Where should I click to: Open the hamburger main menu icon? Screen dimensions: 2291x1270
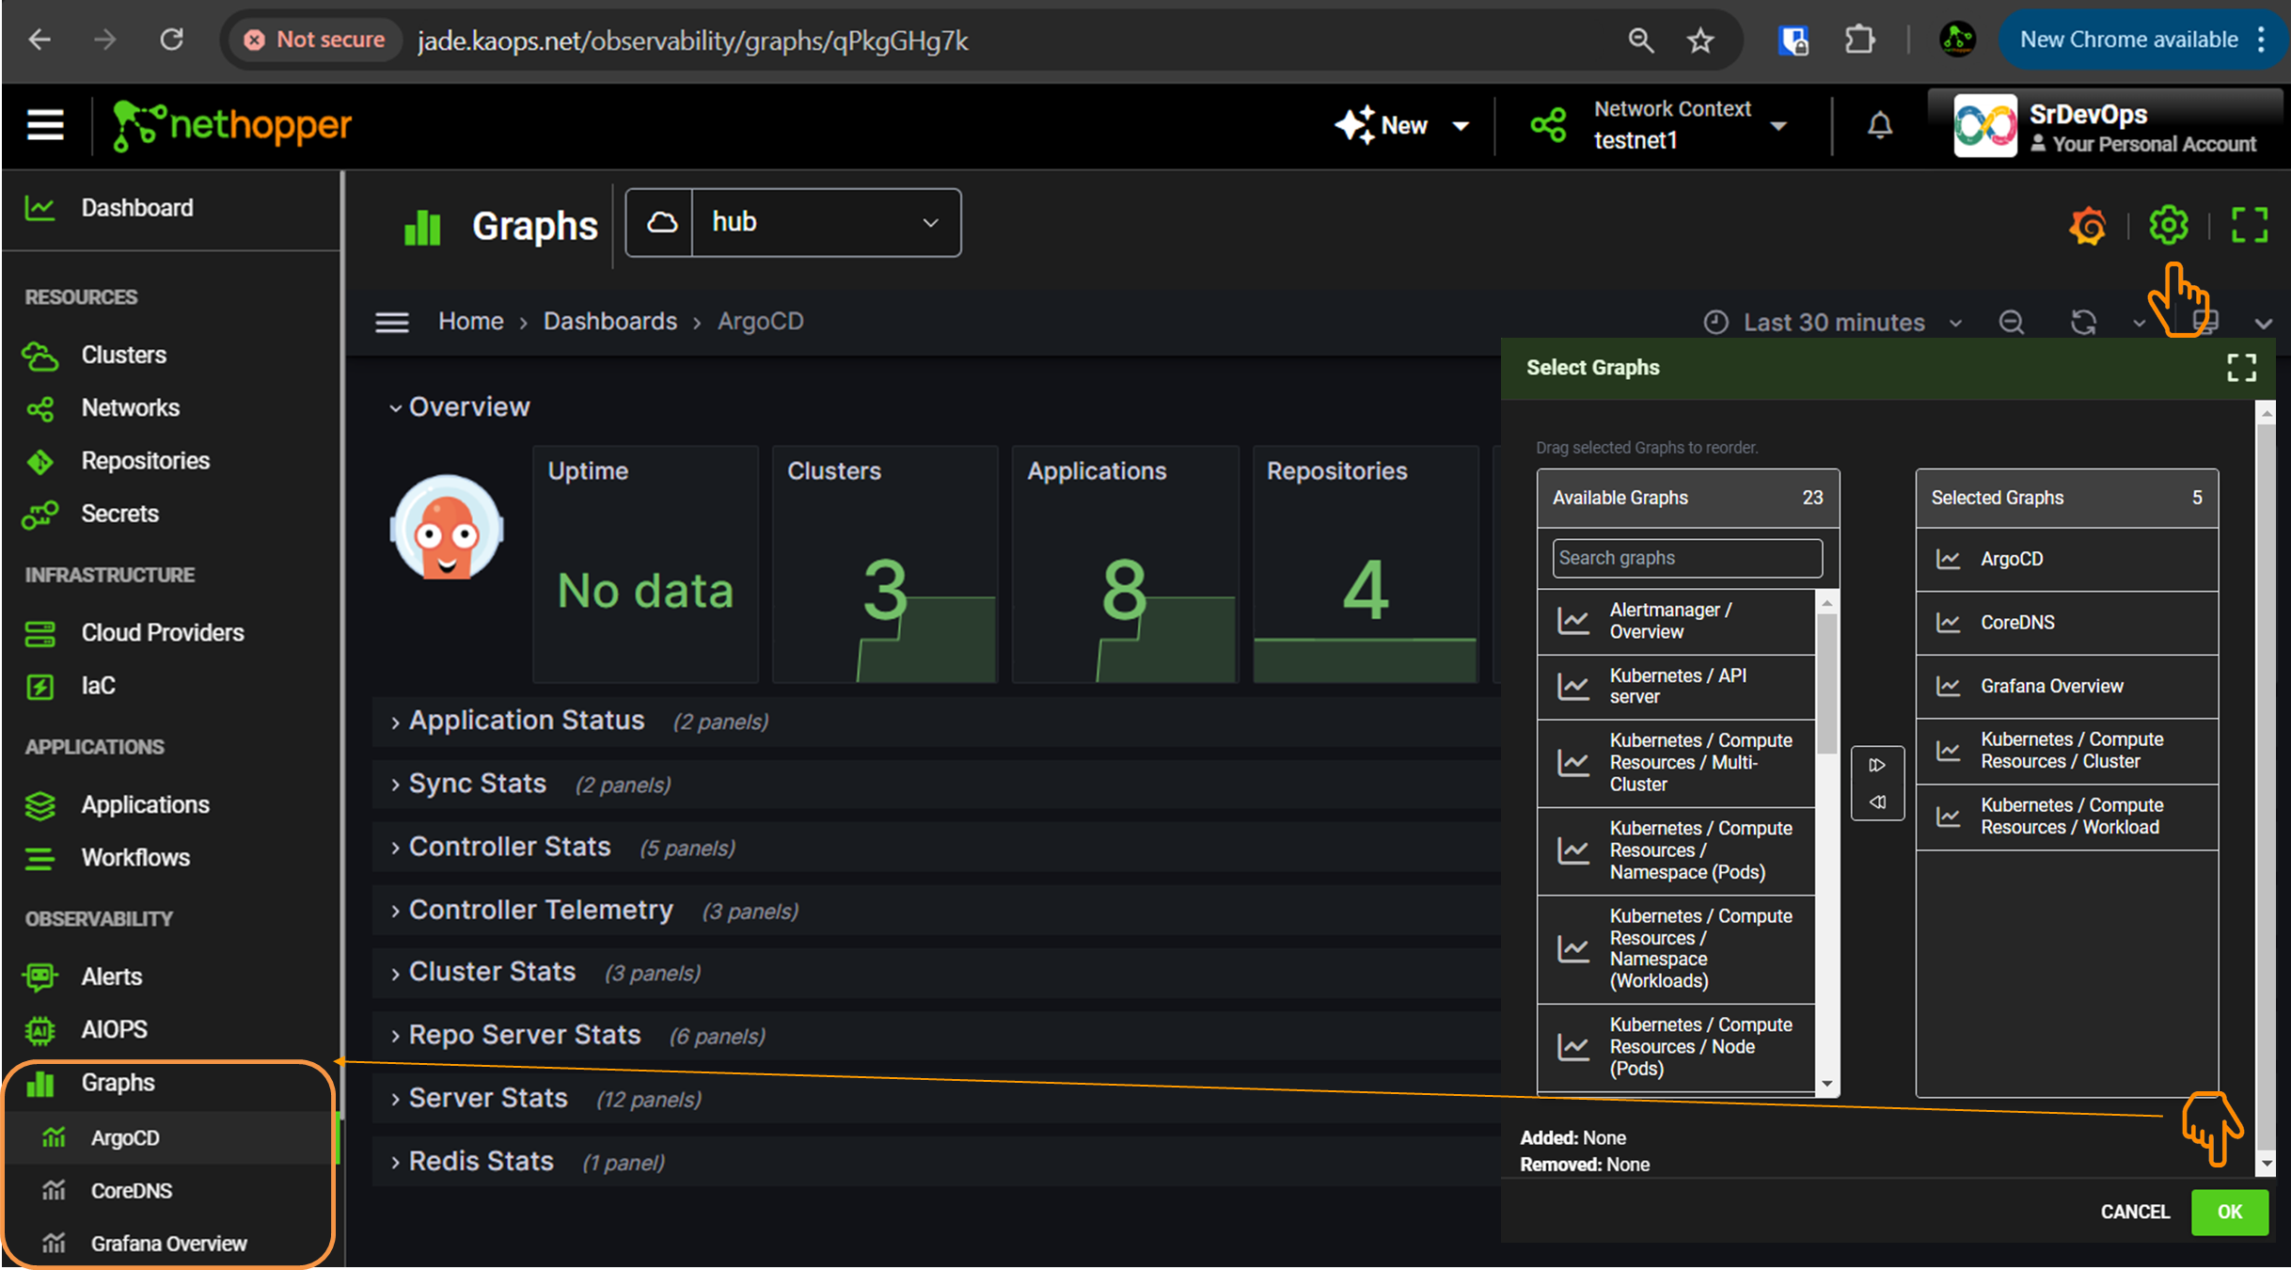pos(44,125)
